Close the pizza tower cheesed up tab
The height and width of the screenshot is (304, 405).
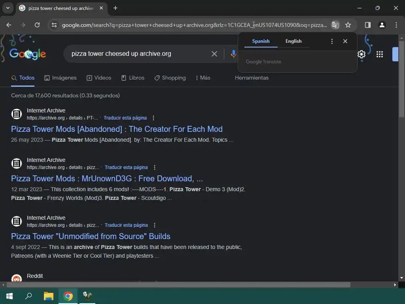click(x=101, y=8)
